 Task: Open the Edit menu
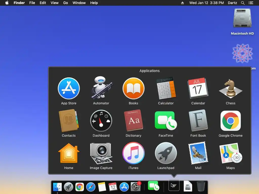click(43, 3)
